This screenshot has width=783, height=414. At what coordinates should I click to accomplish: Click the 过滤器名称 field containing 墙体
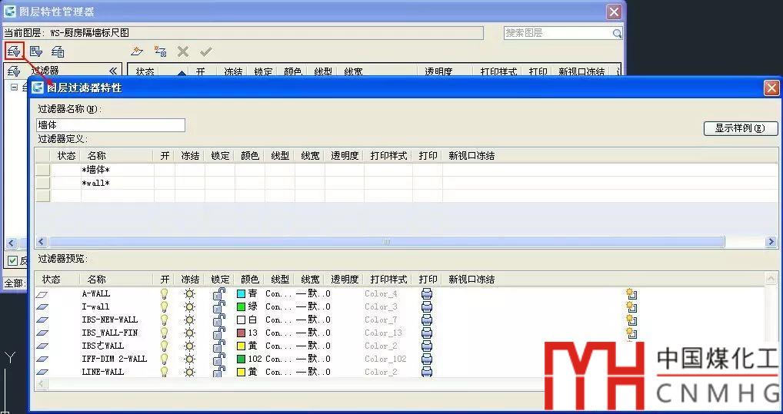pos(111,125)
